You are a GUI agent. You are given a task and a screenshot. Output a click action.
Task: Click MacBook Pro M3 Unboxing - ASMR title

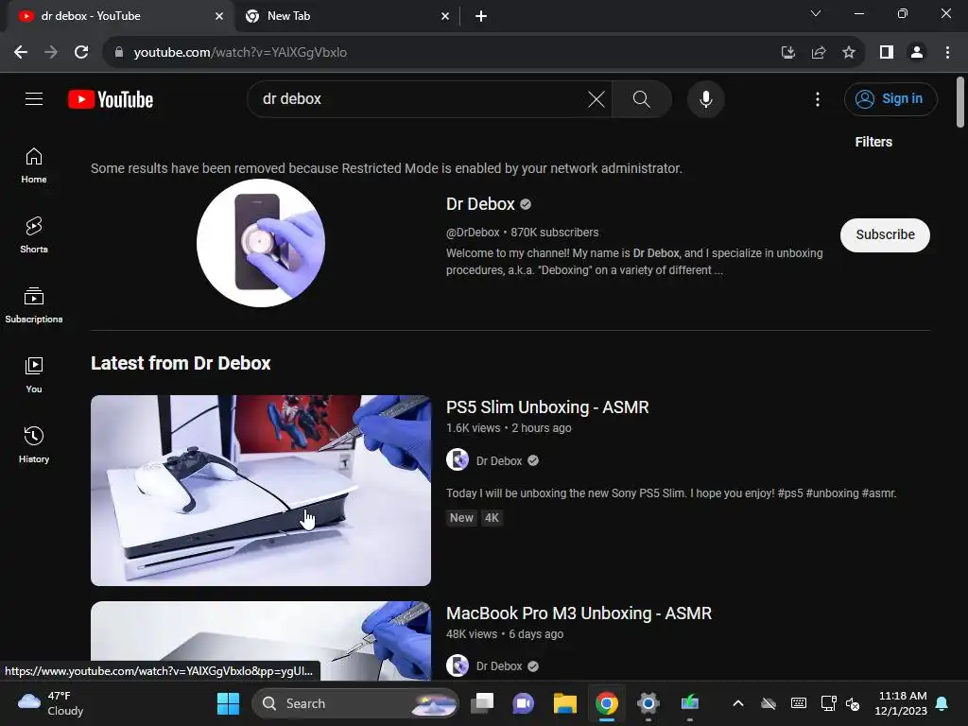(579, 613)
